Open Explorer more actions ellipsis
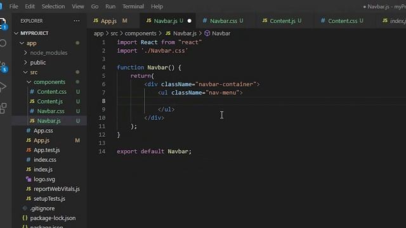 click(77, 21)
